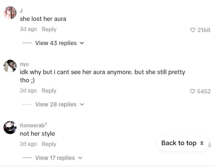Expand View 28 replies
Viewport: 215px width, 168px height.
point(56,104)
